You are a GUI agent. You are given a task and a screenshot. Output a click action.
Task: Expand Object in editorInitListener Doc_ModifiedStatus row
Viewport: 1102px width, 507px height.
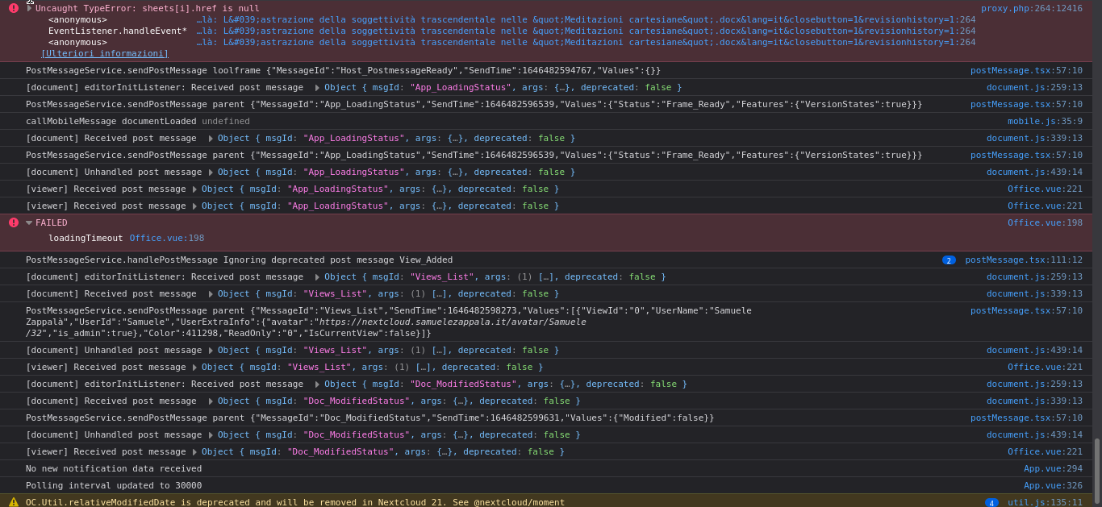[317, 384]
